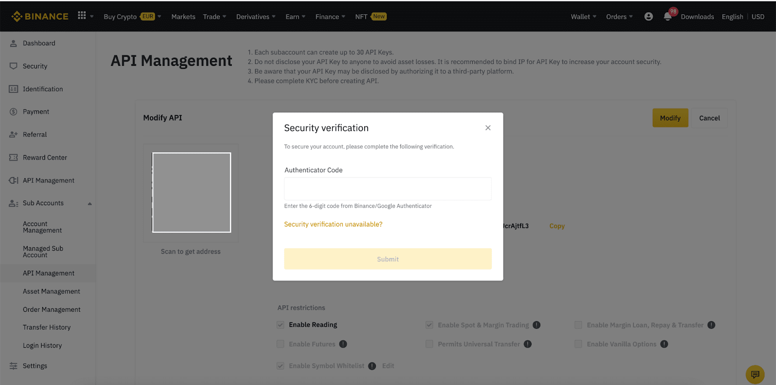
Task: Toggle Enable Symbol Whitelist checkbox
Action: [x=280, y=366]
